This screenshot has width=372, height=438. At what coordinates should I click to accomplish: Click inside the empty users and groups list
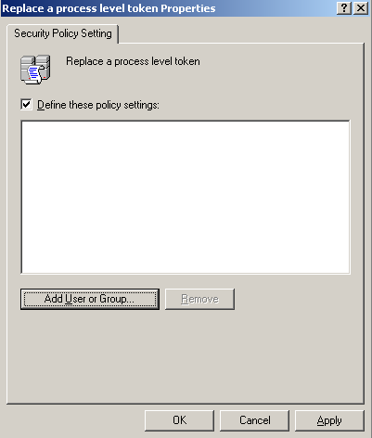pyautogui.click(x=186, y=198)
